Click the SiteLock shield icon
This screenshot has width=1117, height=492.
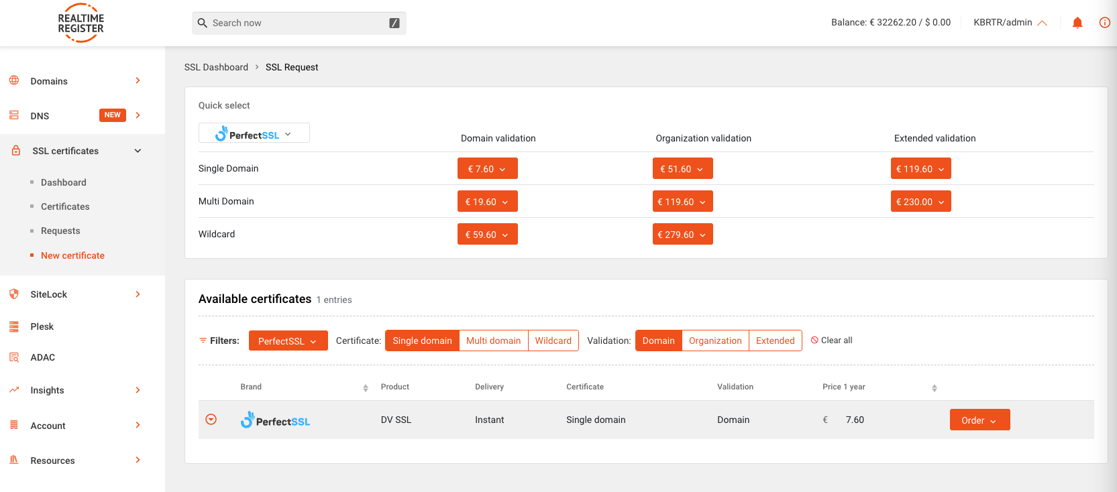[x=14, y=294]
